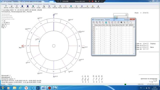Select the Pluto row header in planets table
This screenshot has height=90, width=160.
93,44
